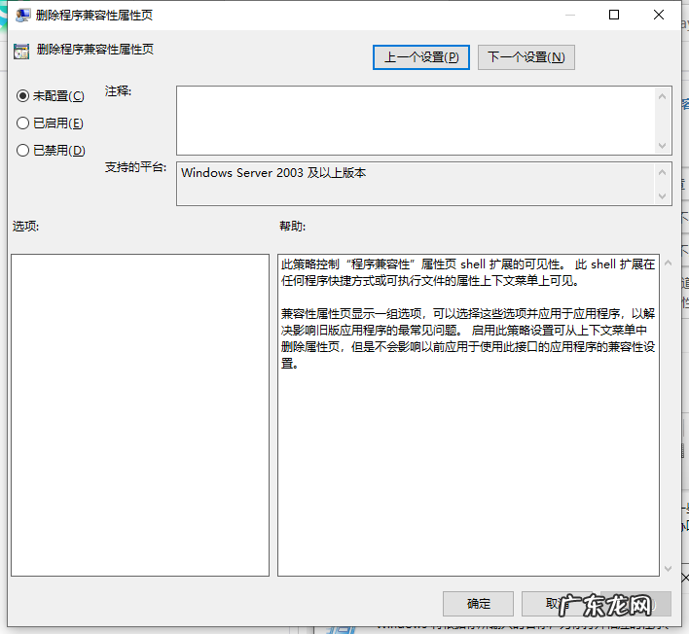
Task: Click the 取消 cancel button
Action: click(x=557, y=604)
